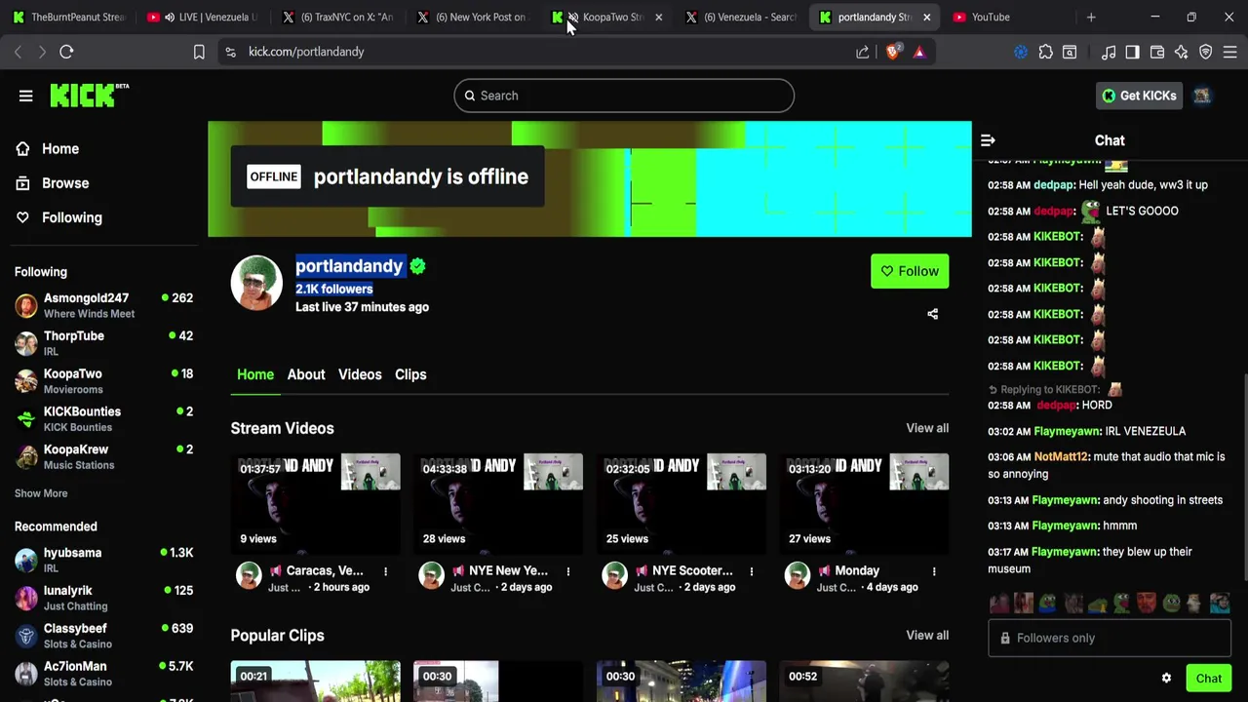This screenshot has height=702, width=1248.
Task: Open options menu for NYE Scooter video
Action: 751,571
